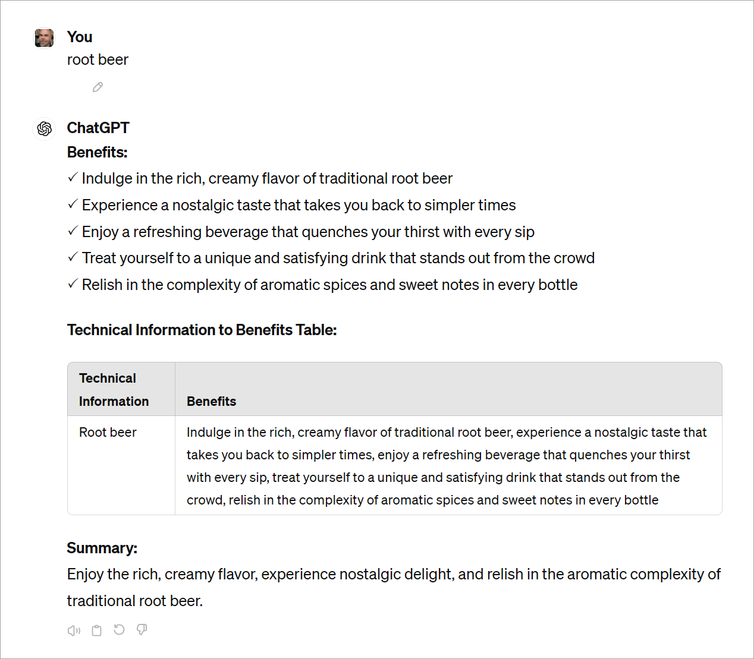Viewport: 754px width, 659px height.
Task: Edit the prompt with the pencil icon
Action: click(98, 87)
